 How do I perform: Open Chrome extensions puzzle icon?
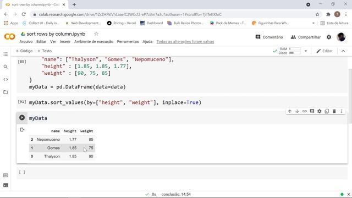328,14
